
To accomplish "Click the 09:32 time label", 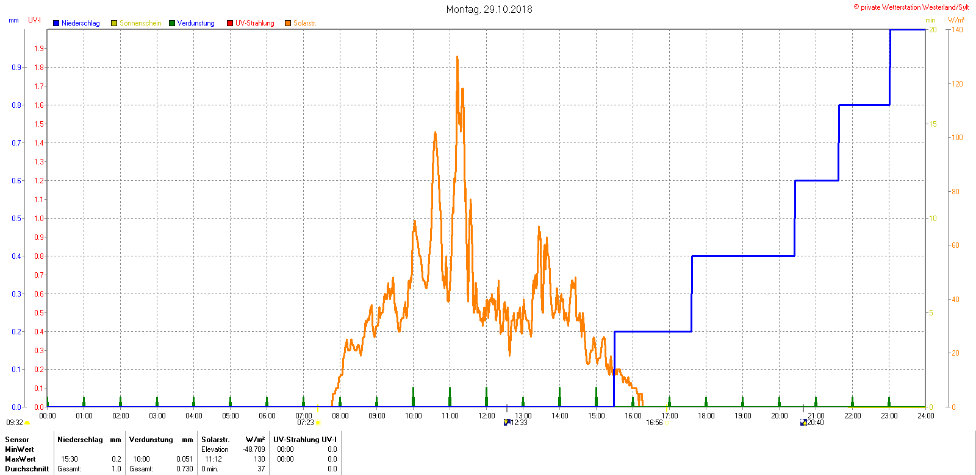I will tap(15, 423).
